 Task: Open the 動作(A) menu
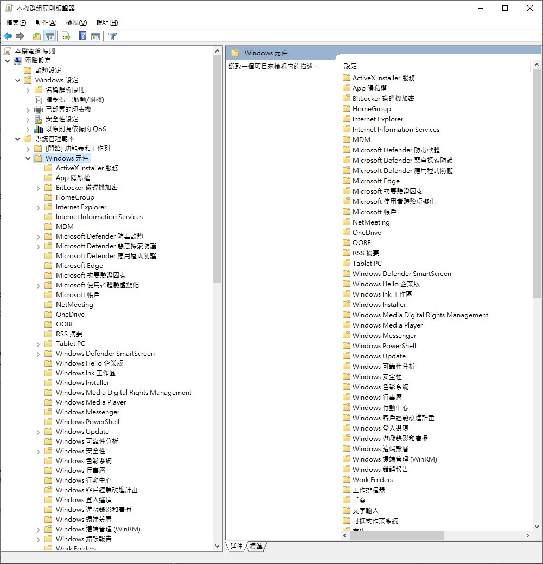(46, 23)
